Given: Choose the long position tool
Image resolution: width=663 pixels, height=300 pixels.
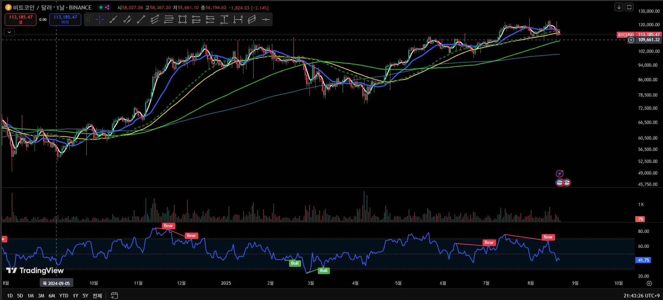Looking at the screenshot, I should [196, 20].
